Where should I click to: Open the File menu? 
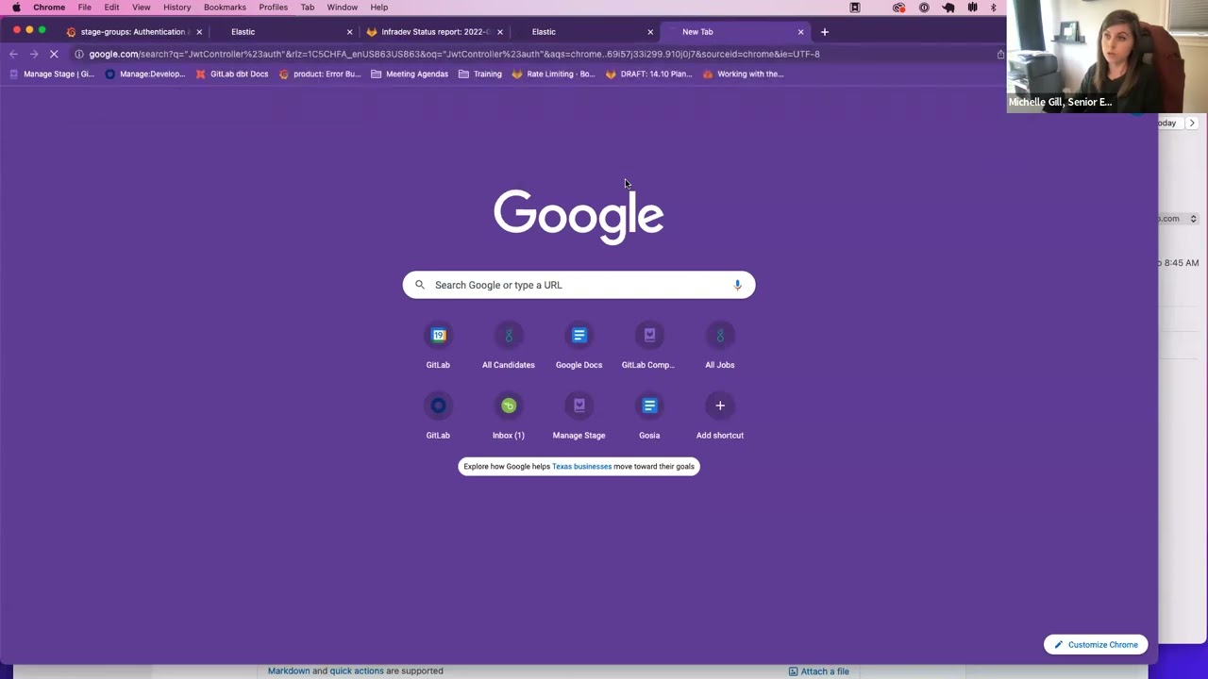[85, 8]
